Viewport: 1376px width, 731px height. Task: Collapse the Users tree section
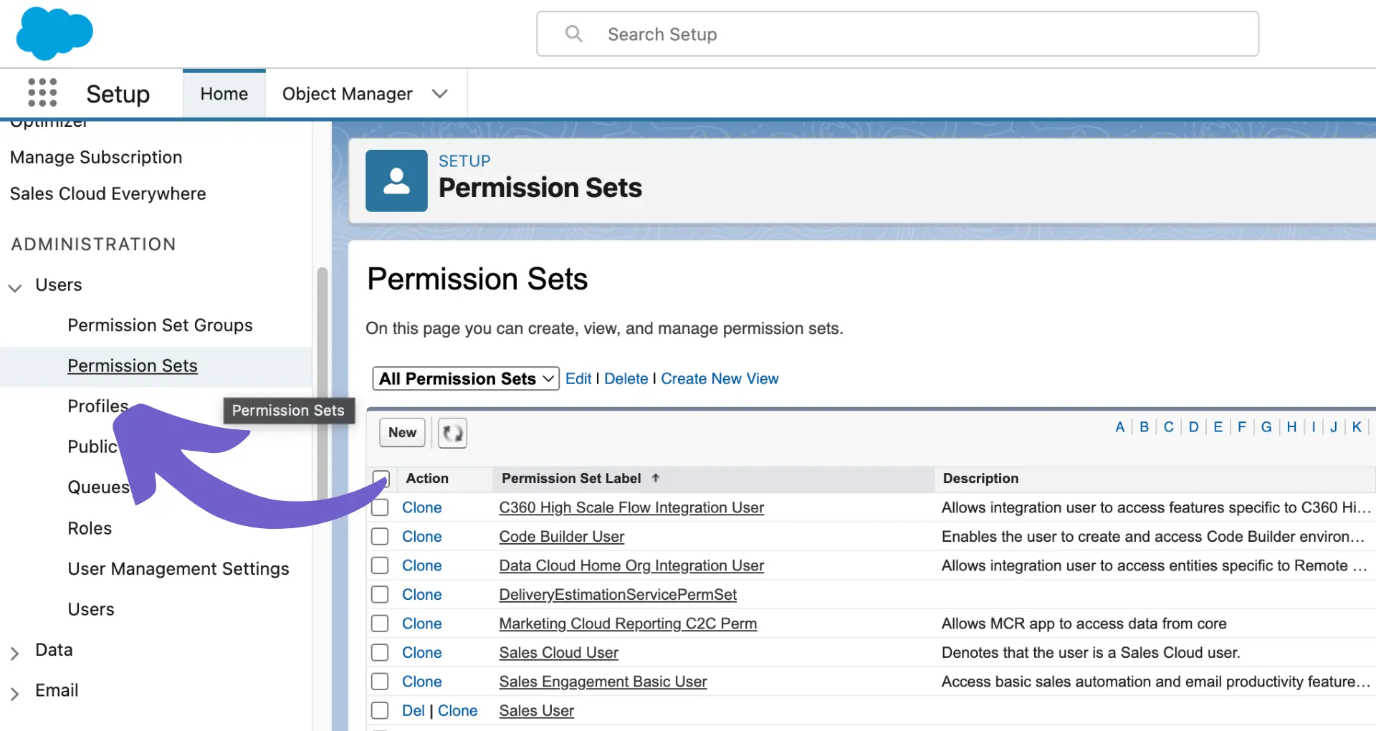click(15, 287)
